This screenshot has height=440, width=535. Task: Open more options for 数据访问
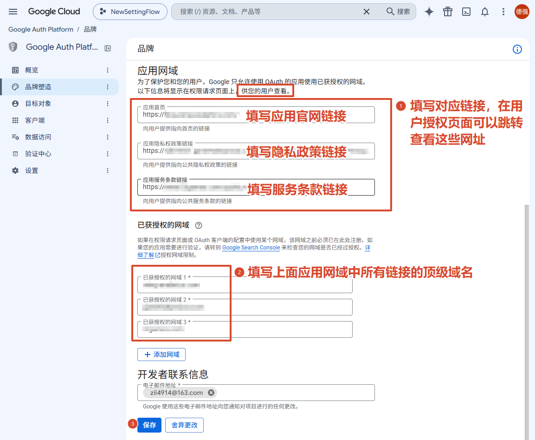(108, 137)
